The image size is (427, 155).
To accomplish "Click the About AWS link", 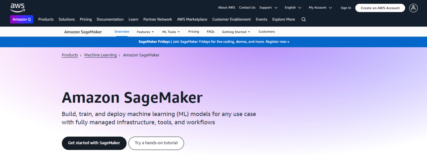I will point(227,8).
